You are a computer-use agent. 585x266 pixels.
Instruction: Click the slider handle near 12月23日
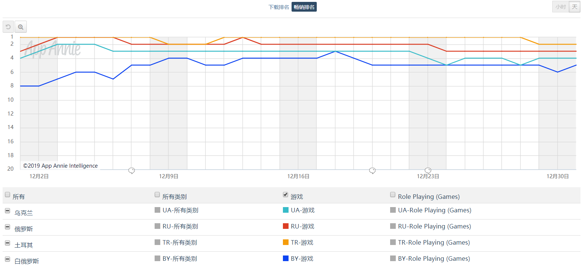[x=428, y=170]
